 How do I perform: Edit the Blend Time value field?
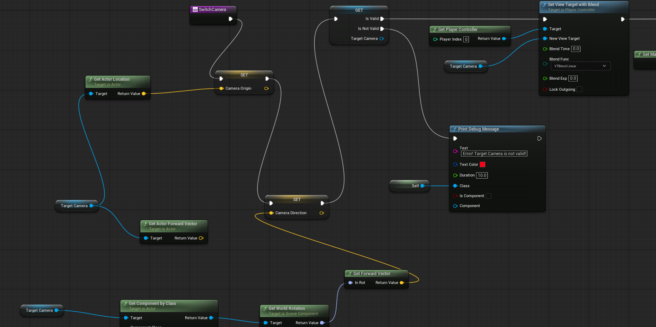point(576,49)
